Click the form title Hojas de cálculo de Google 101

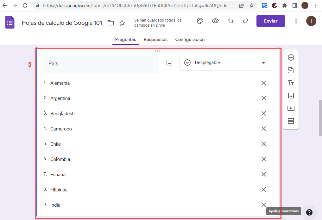coord(62,23)
